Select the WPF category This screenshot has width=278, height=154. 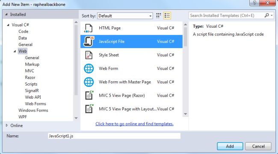pos(23,117)
